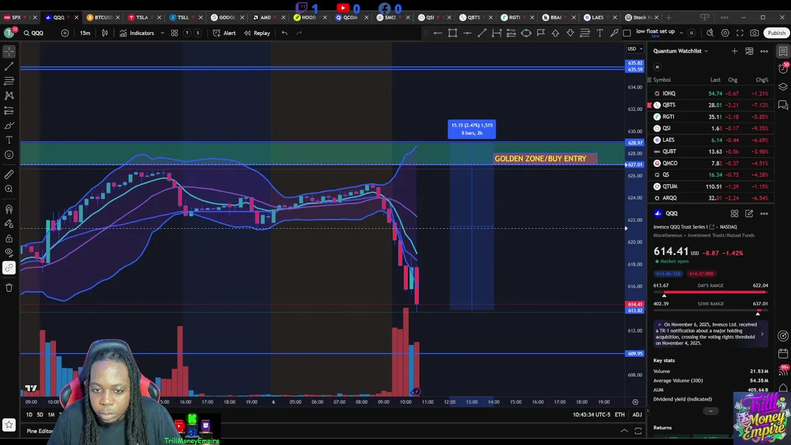Open QQQ details panel more options
Screen dimensions: 791x445
click(x=764, y=214)
